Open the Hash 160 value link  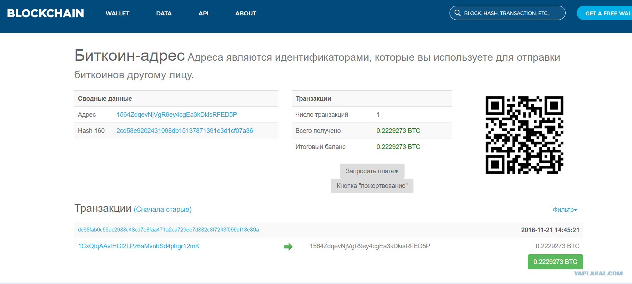click(x=185, y=131)
